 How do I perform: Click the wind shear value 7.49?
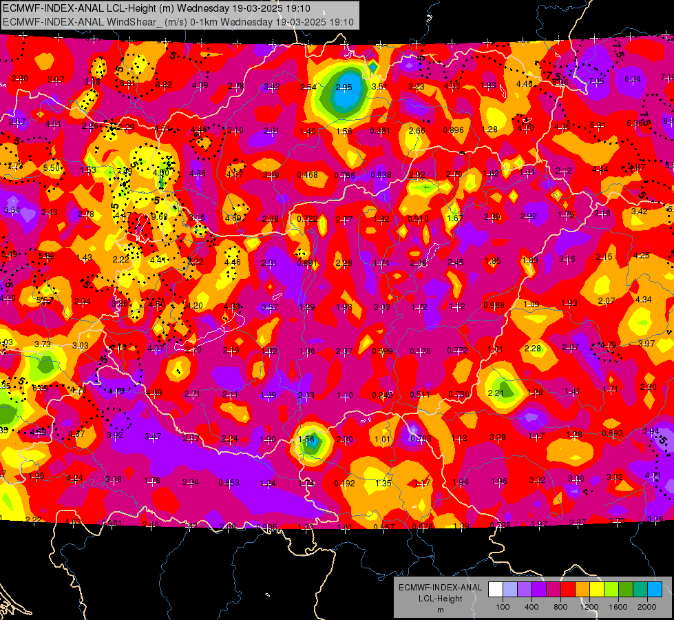[124, 172]
